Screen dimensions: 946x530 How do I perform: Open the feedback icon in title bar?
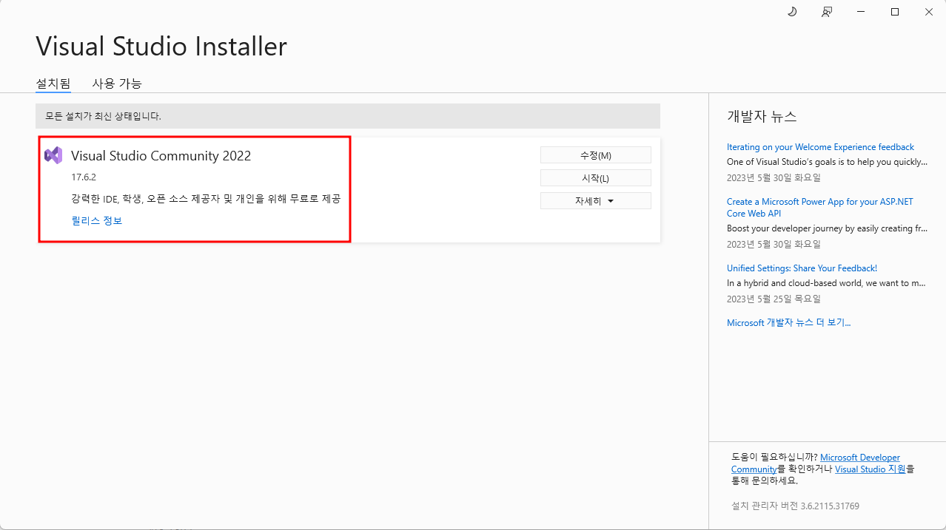pos(827,12)
